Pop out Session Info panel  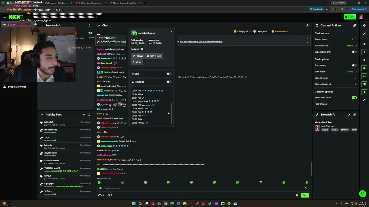[x=89, y=26]
